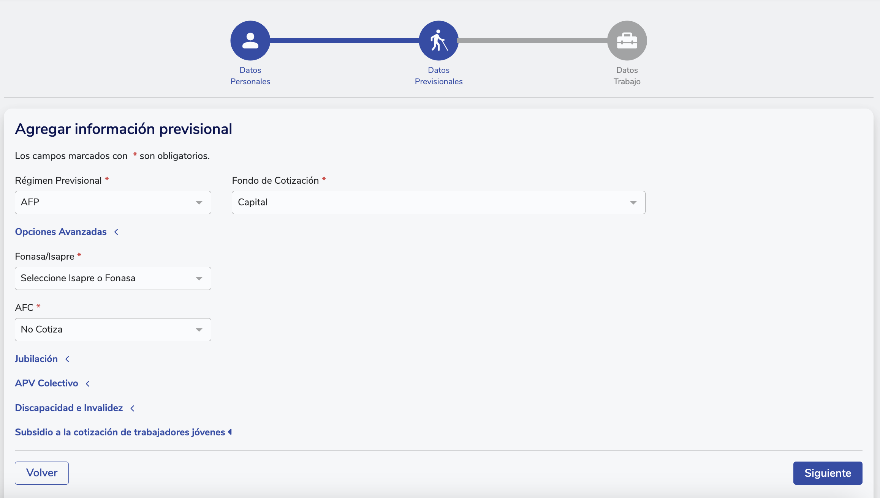Click chevron next to Opciones Avanzadas
The width and height of the screenshot is (880, 498).
tap(116, 232)
